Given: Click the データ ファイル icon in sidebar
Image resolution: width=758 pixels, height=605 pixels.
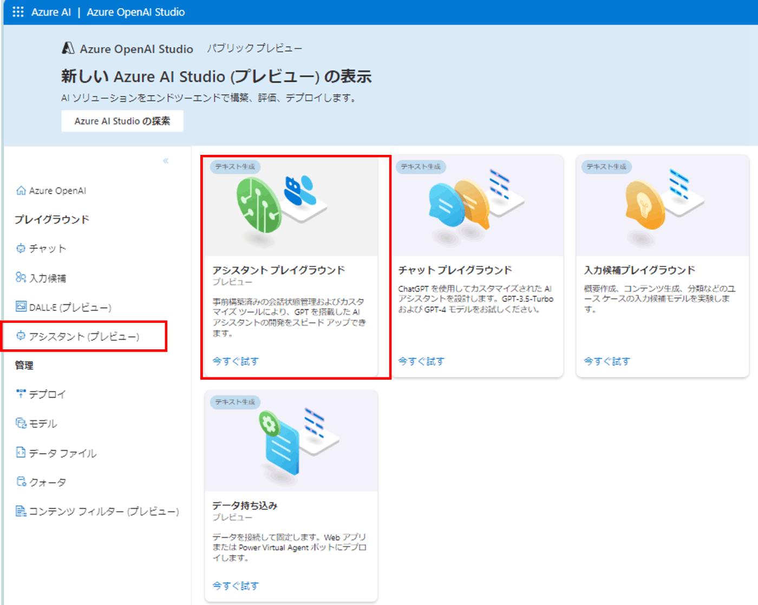Looking at the screenshot, I should [x=21, y=452].
